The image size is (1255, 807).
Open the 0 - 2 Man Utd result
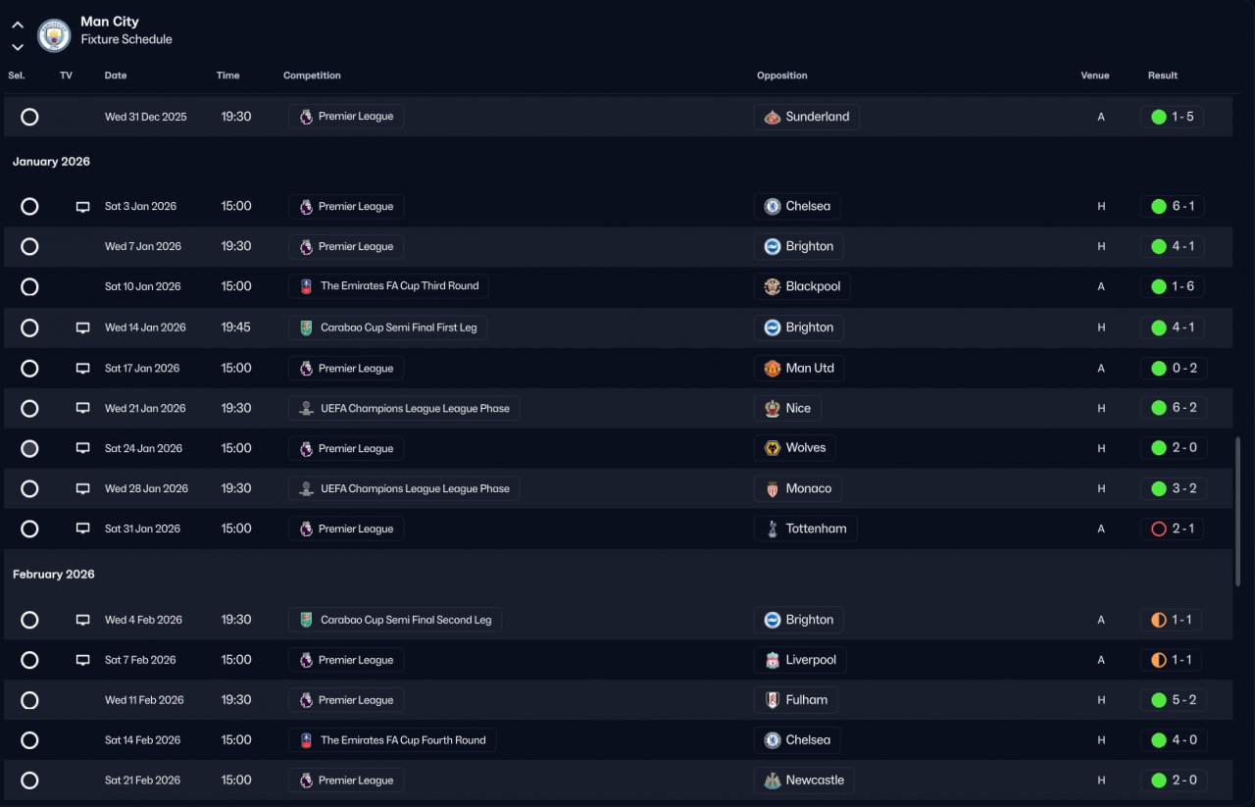(1173, 369)
